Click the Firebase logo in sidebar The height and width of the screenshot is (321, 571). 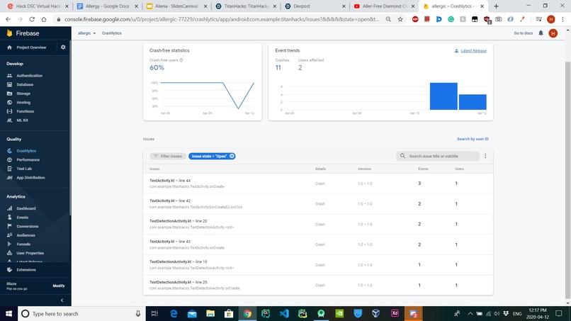tap(23, 33)
